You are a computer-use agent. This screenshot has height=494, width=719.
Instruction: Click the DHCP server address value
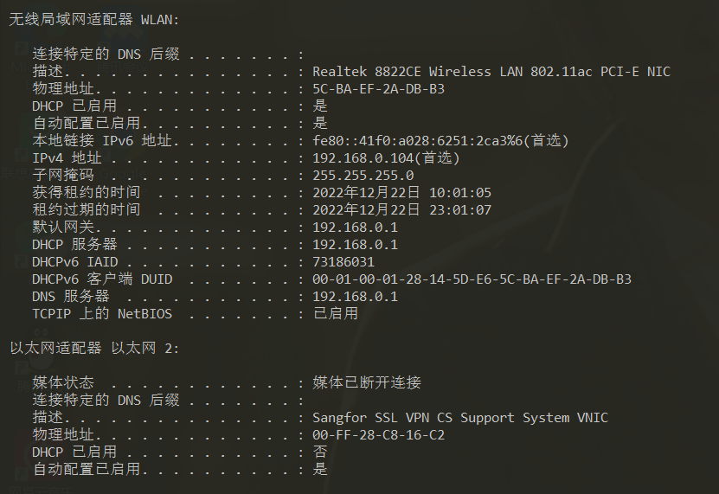(355, 244)
